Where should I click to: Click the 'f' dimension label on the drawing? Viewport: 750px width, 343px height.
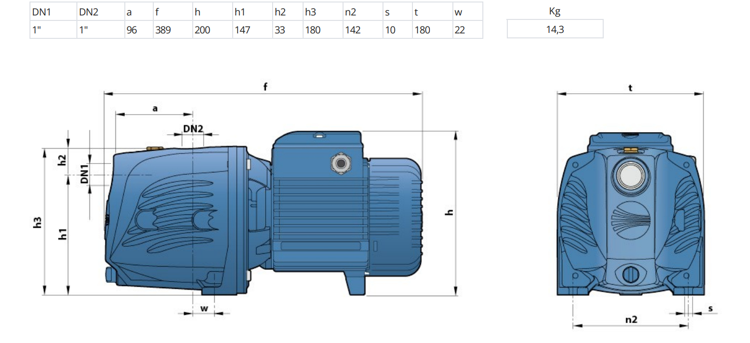point(265,87)
